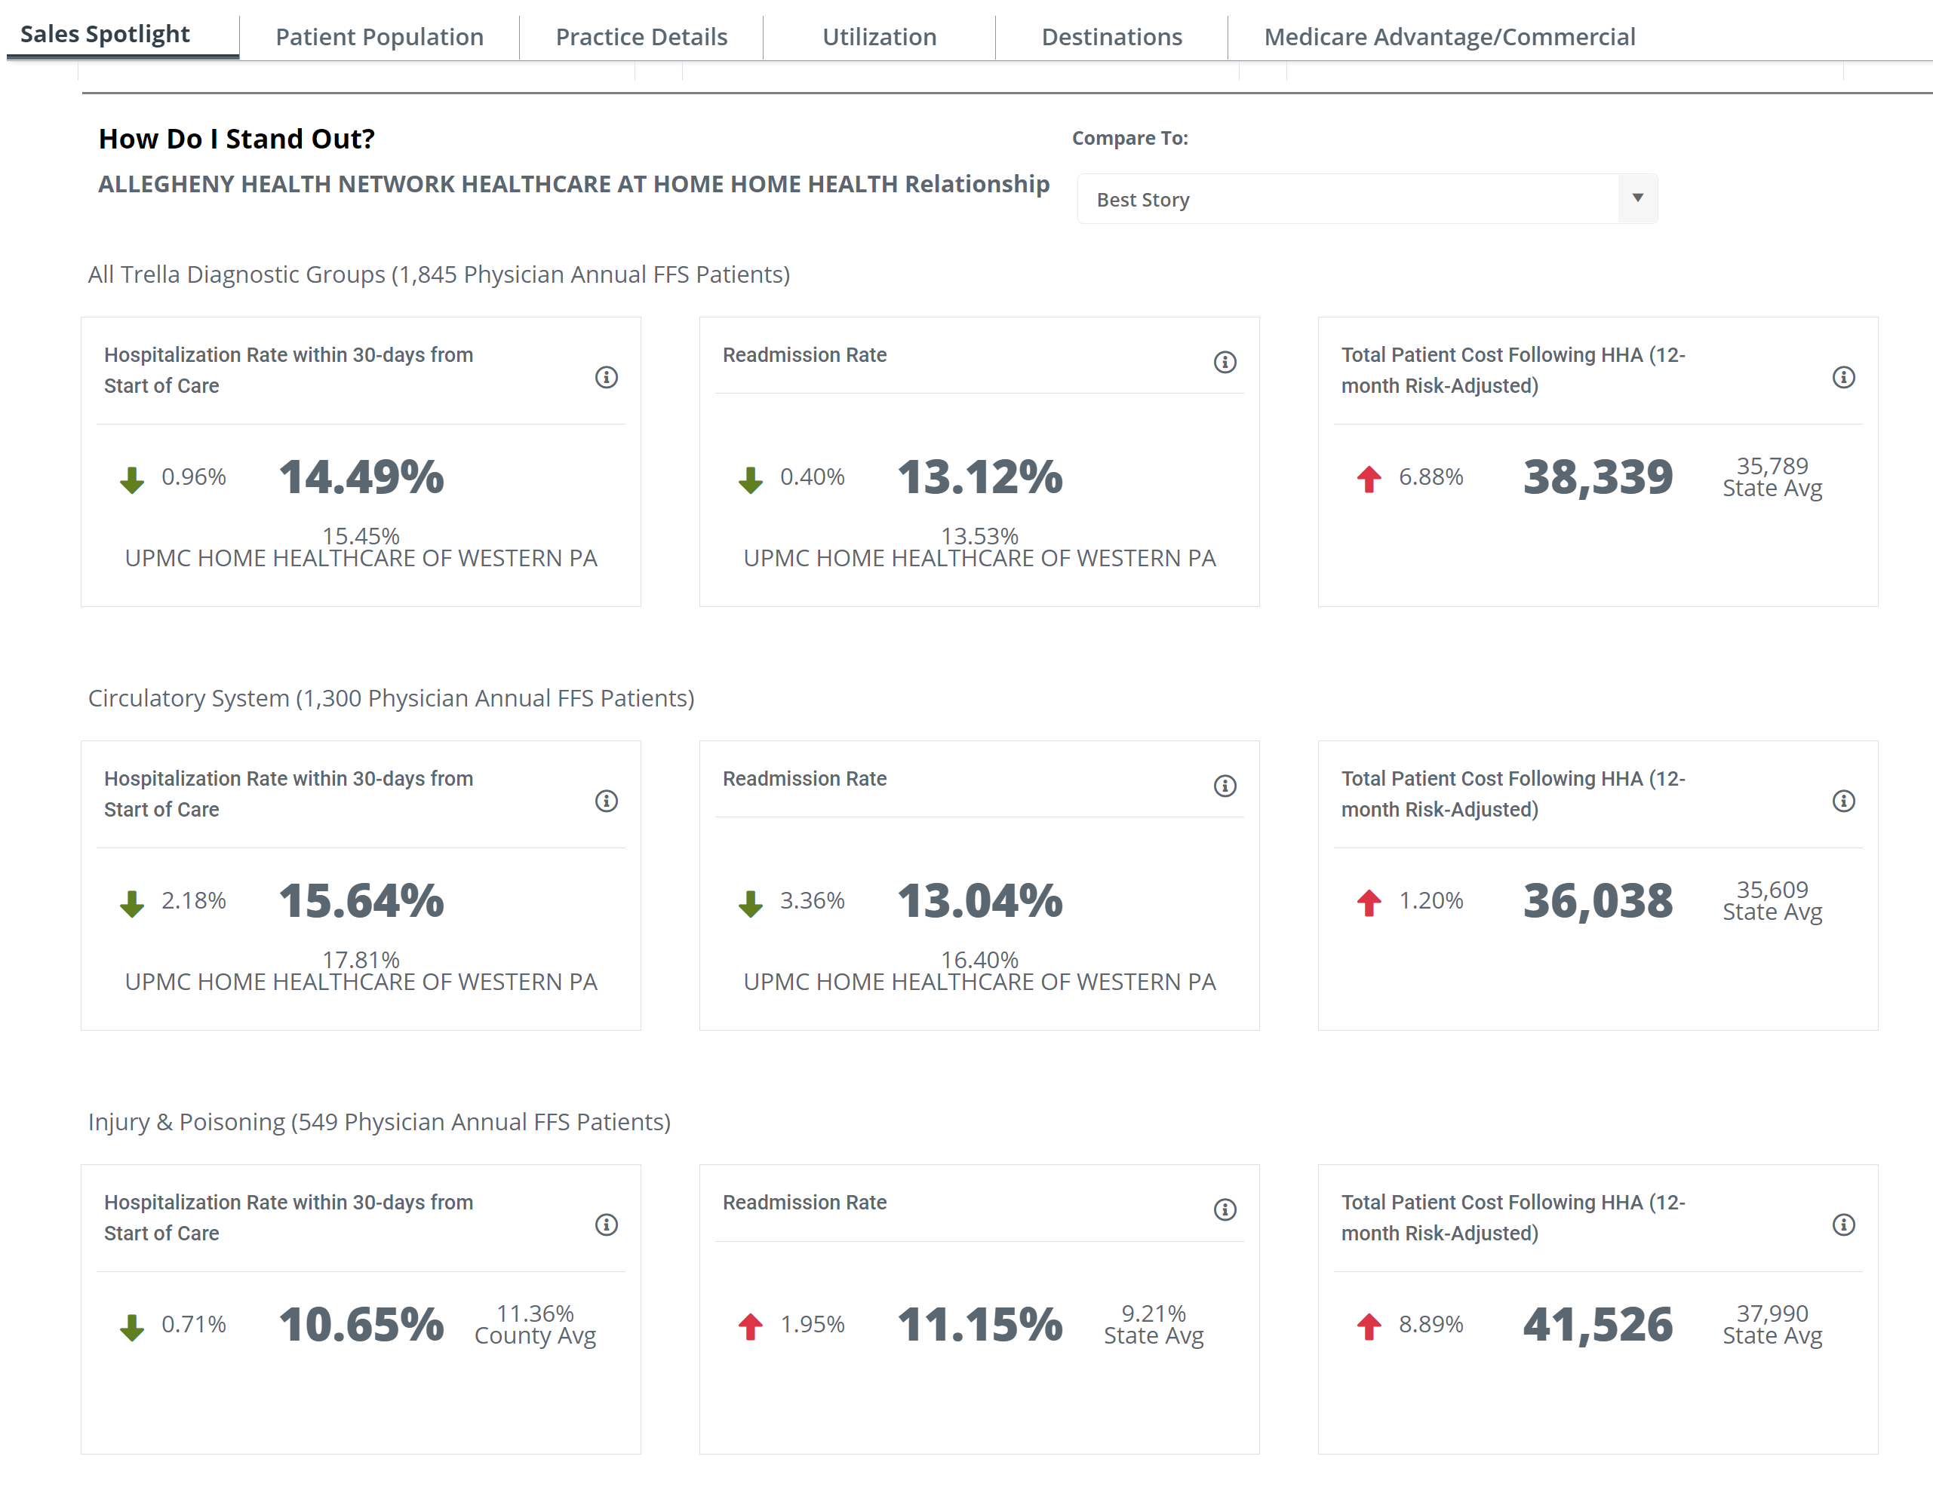Click red up arrow beside 1.20%
The image size is (1933, 1505).
1369,902
